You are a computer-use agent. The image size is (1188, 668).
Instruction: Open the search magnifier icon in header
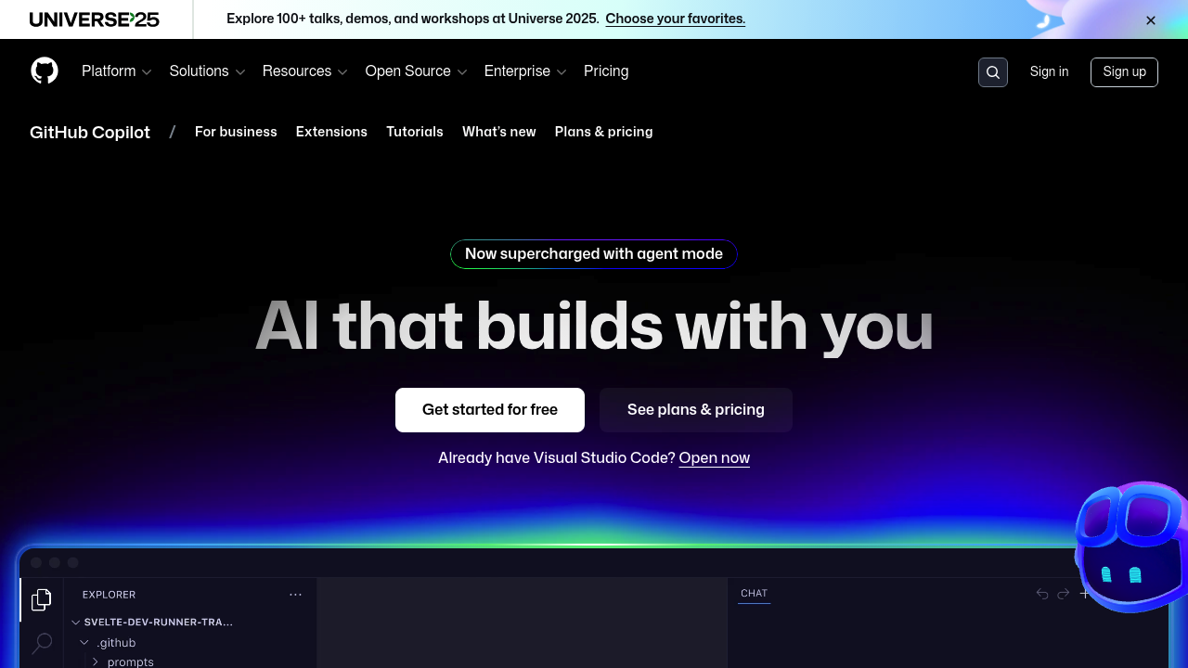coord(992,72)
